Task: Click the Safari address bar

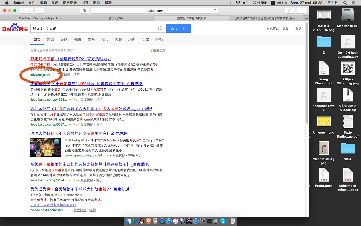Action: [x=155, y=11]
